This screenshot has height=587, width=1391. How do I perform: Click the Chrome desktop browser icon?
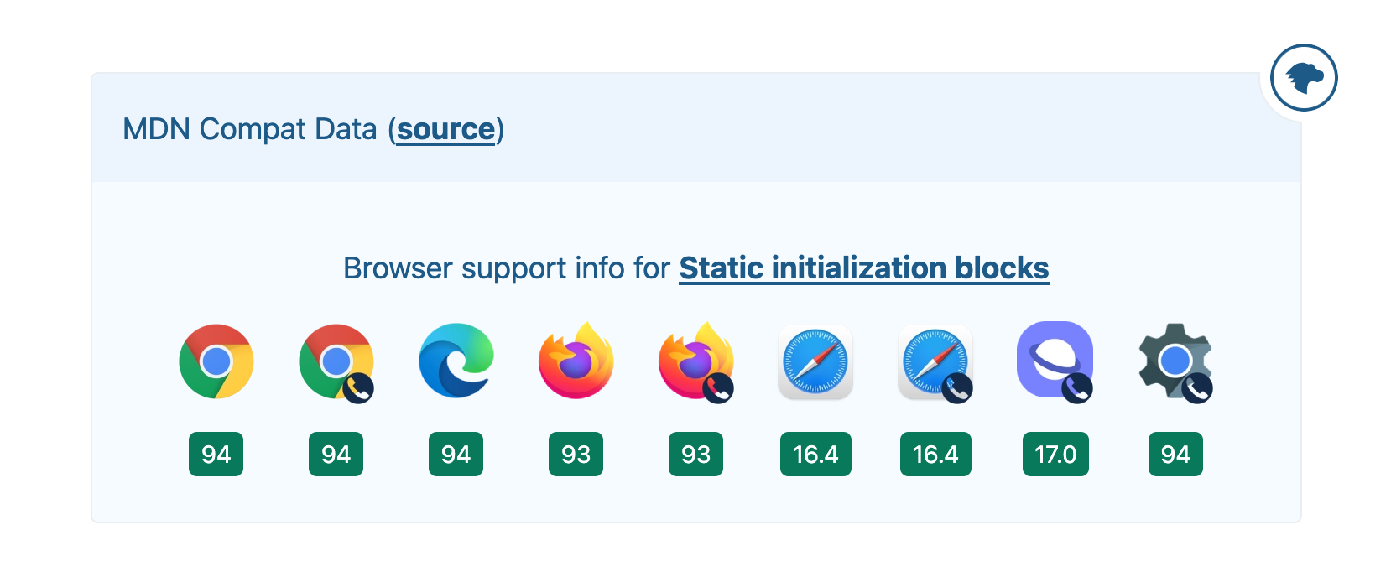216,361
